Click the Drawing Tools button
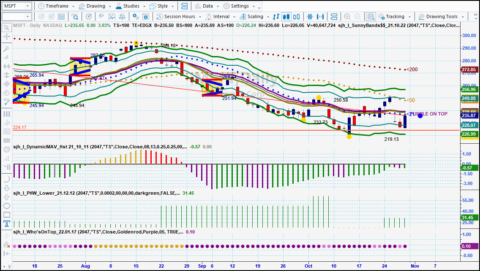 click(438, 16)
